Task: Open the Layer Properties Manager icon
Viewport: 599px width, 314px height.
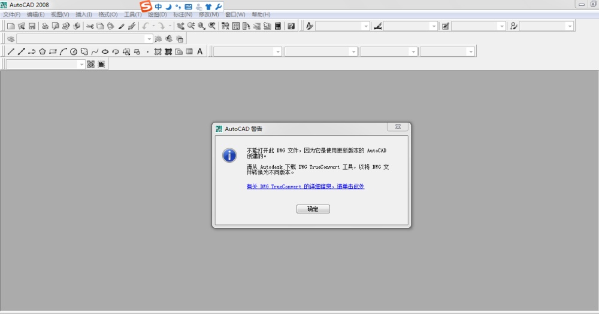Action: [x=11, y=39]
